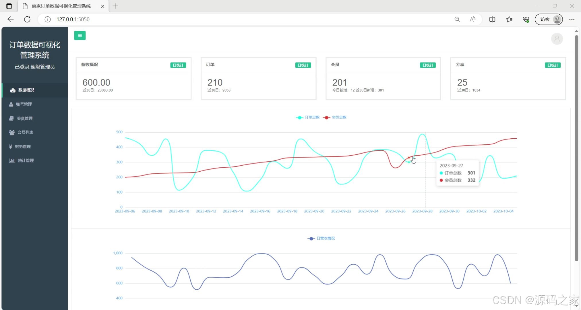Click 日统计 badge on 营收概况 card

click(178, 65)
